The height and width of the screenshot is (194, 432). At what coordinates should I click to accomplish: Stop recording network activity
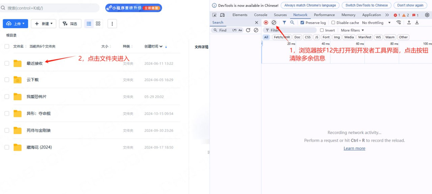point(266,23)
